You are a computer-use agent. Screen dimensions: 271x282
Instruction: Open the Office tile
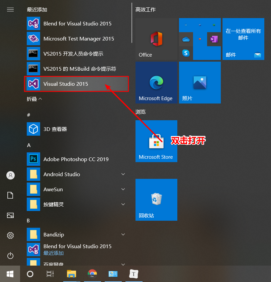[x=156, y=39]
